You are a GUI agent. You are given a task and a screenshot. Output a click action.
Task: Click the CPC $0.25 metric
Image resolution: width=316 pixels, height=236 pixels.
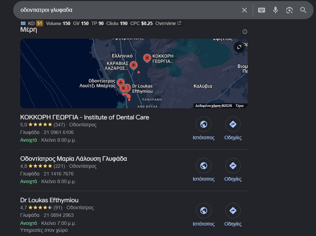tap(142, 23)
